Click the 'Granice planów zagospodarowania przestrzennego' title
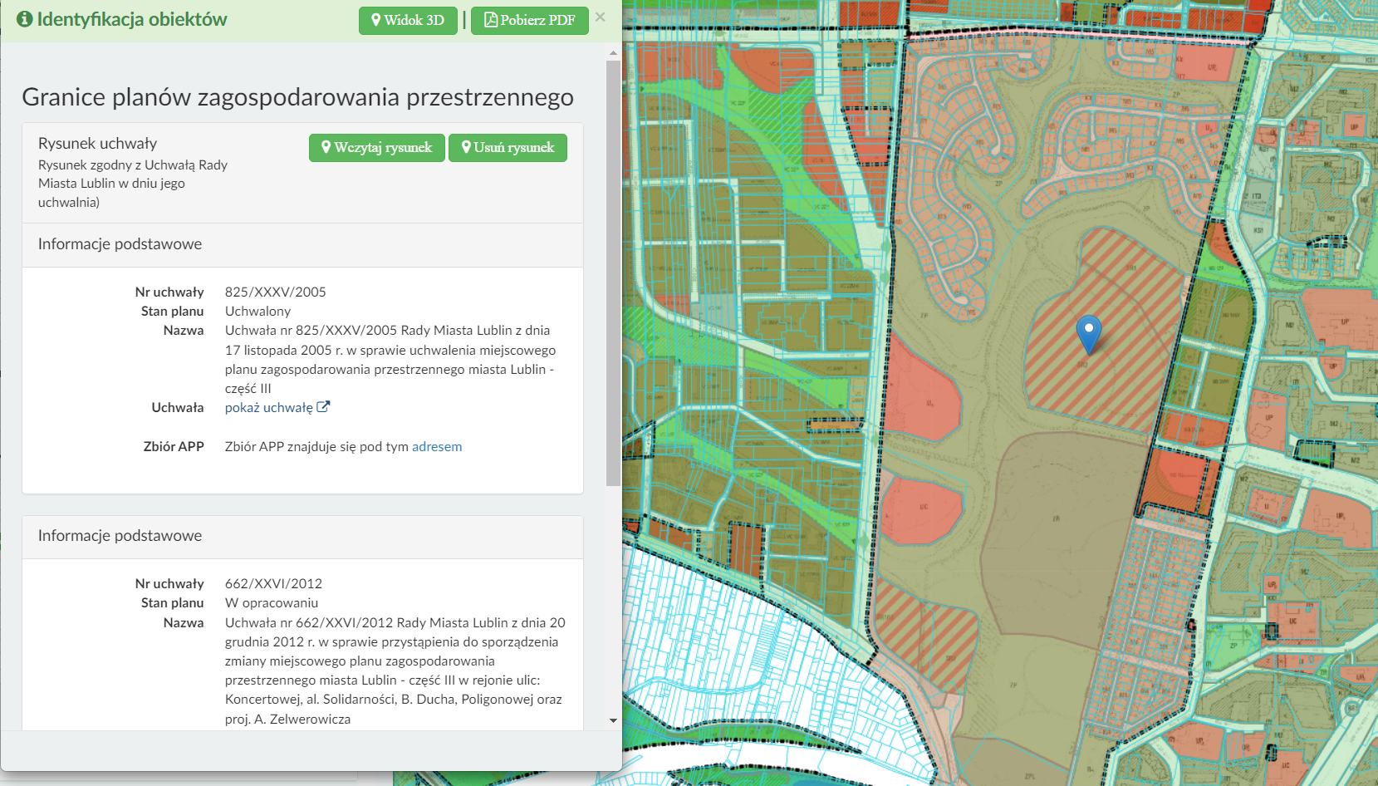1378x786 pixels. click(297, 97)
